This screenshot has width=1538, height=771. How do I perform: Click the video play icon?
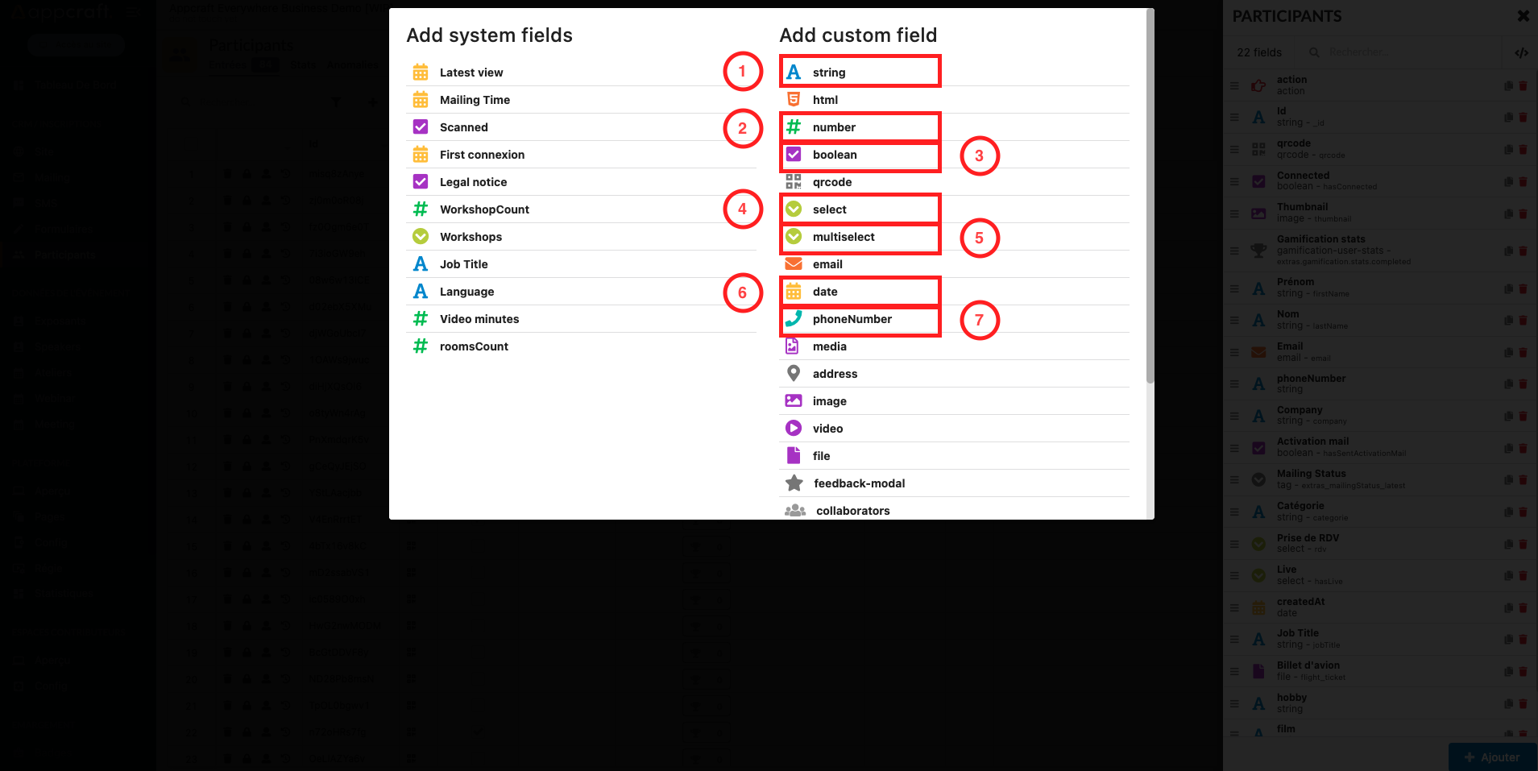(794, 428)
